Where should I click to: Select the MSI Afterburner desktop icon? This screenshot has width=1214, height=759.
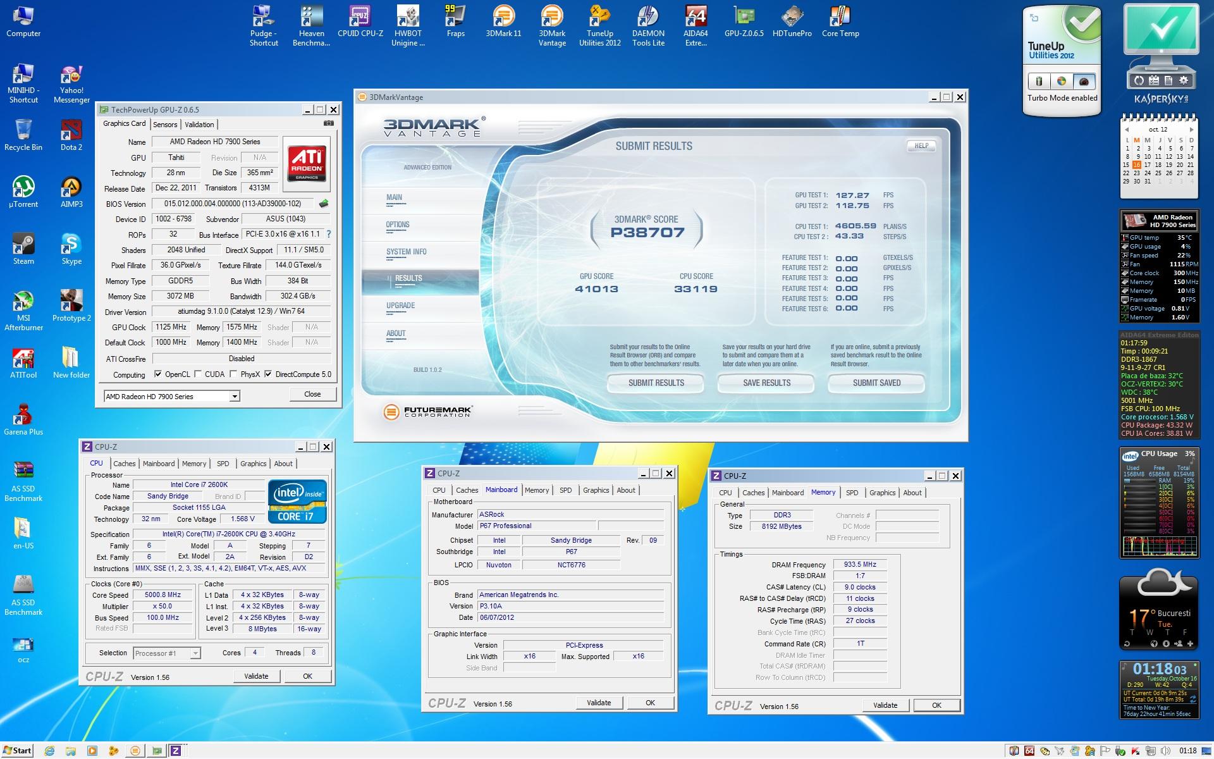click(23, 310)
